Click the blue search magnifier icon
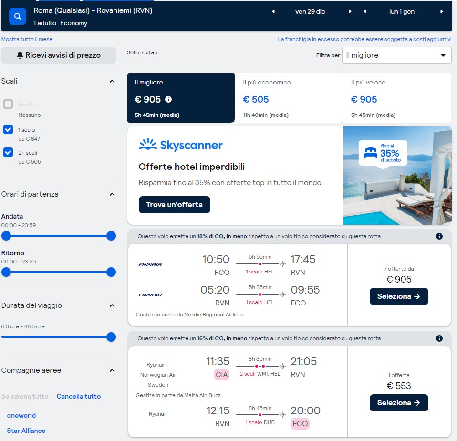Image resolution: width=457 pixels, height=441 pixels. (18, 16)
